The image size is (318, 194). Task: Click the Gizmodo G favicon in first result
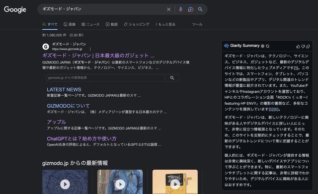[46, 47]
